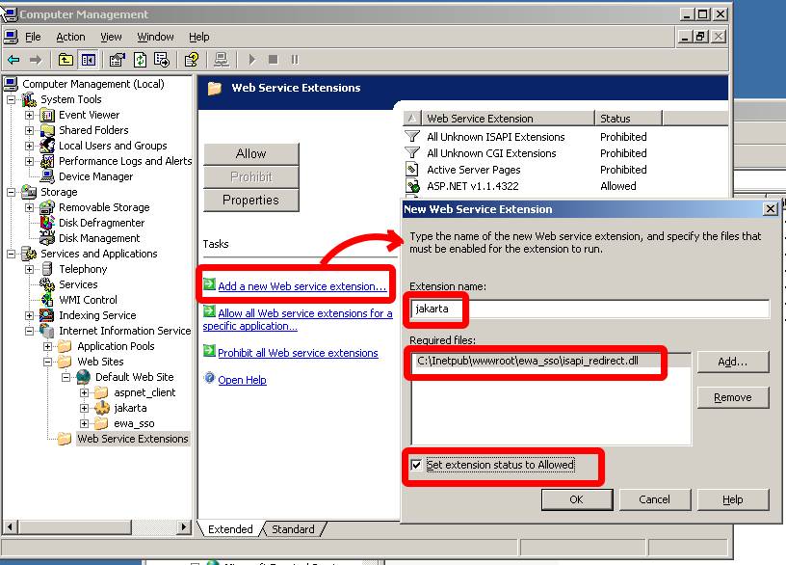This screenshot has width=786, height=565.
Task: Click Add a new Web service extension link
Action: [301, 286]
